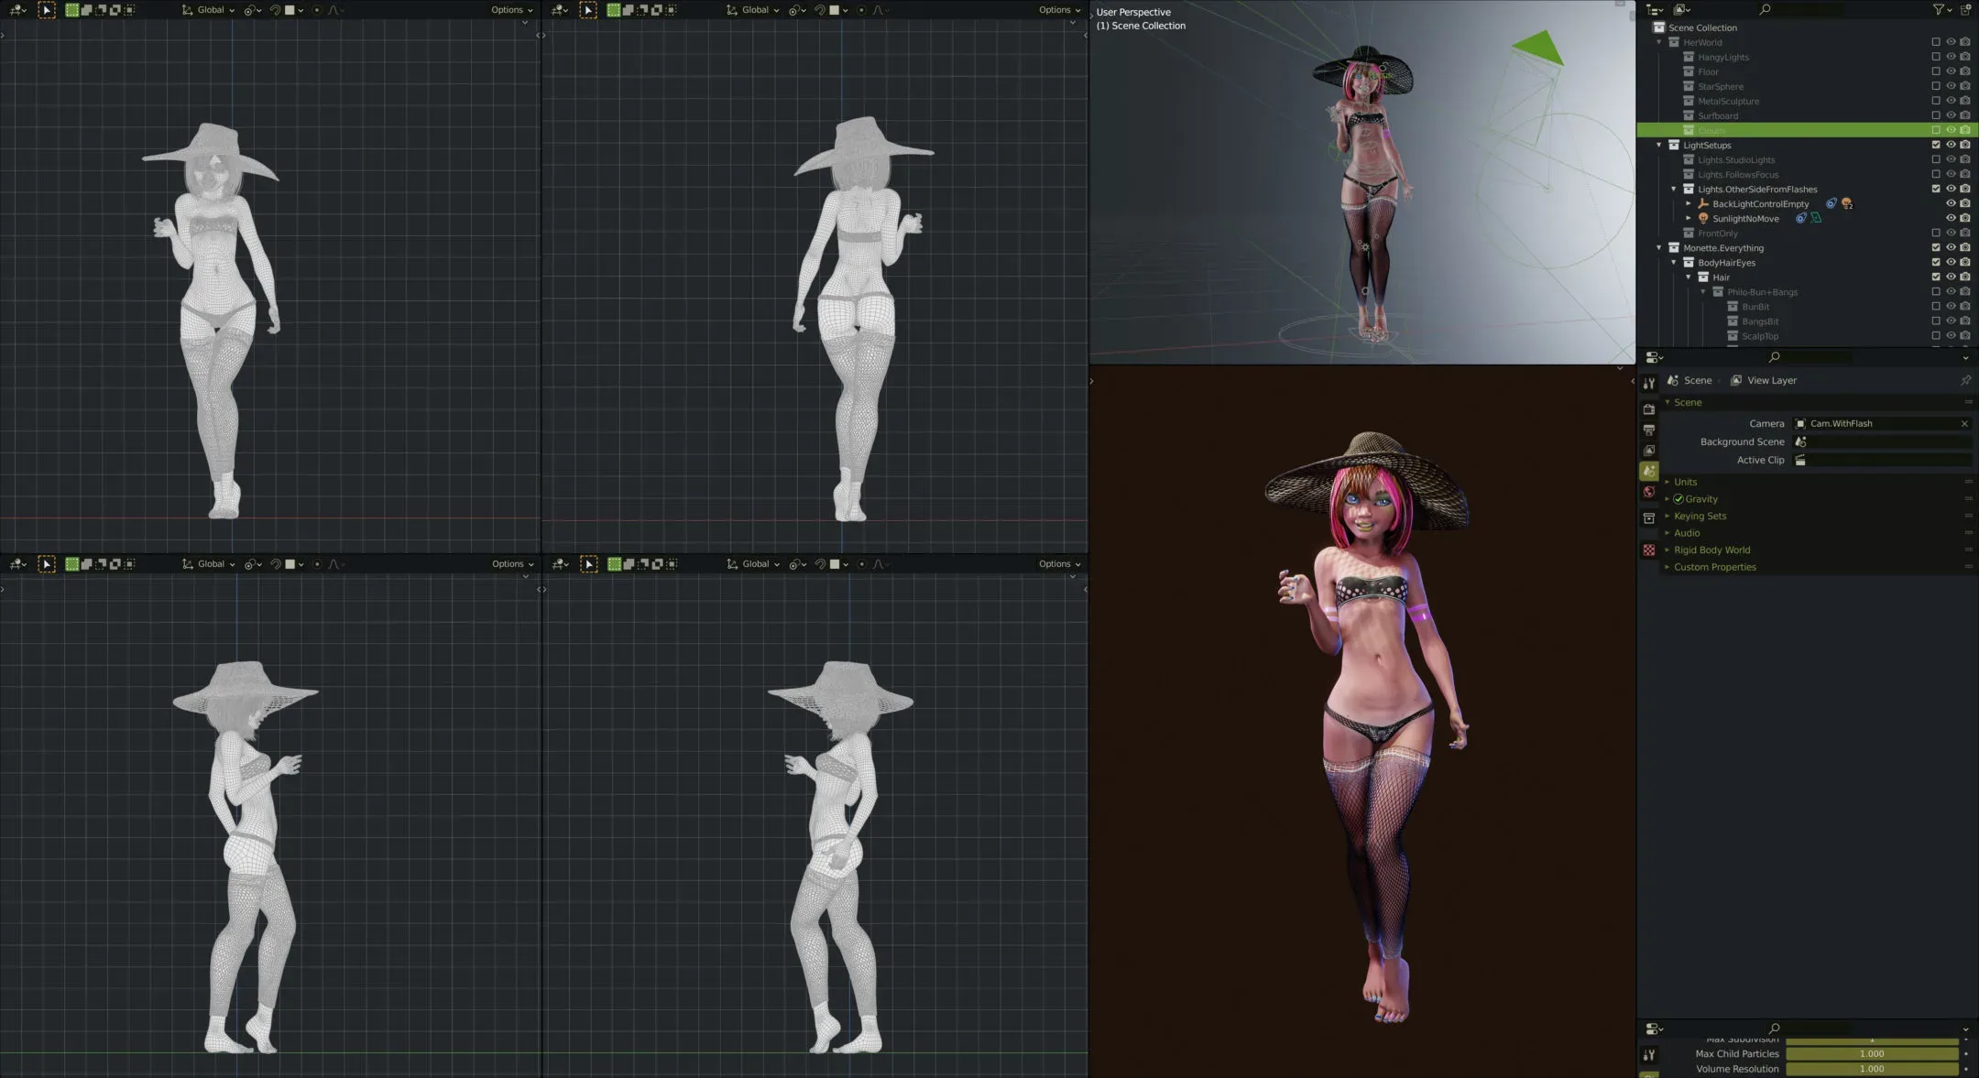
Task: Collapse the Lights.OtherSideFromFlashes collection
Action: tap(1674, 189)
